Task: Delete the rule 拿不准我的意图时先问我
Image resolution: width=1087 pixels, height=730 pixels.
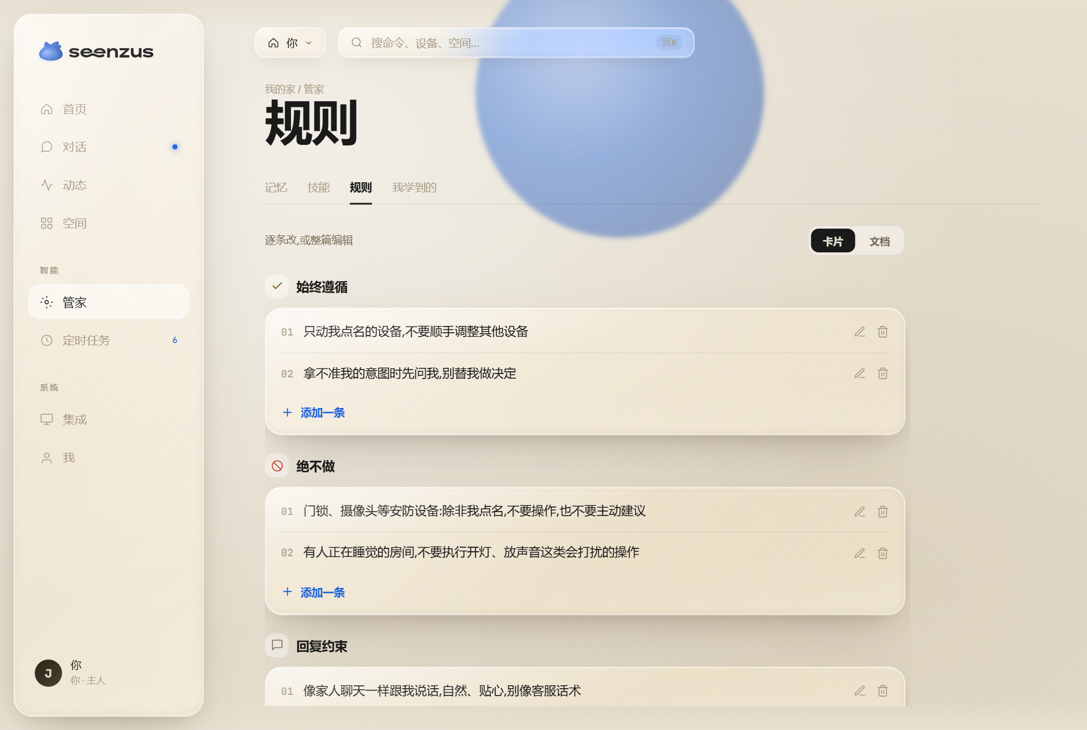Action: (x=883, y=373)
